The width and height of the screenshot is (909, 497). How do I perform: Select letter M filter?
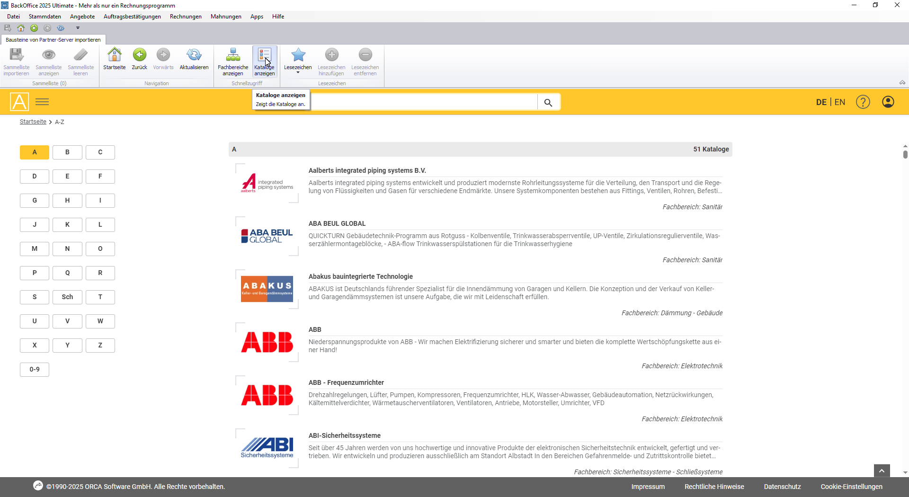coord(35,249)
